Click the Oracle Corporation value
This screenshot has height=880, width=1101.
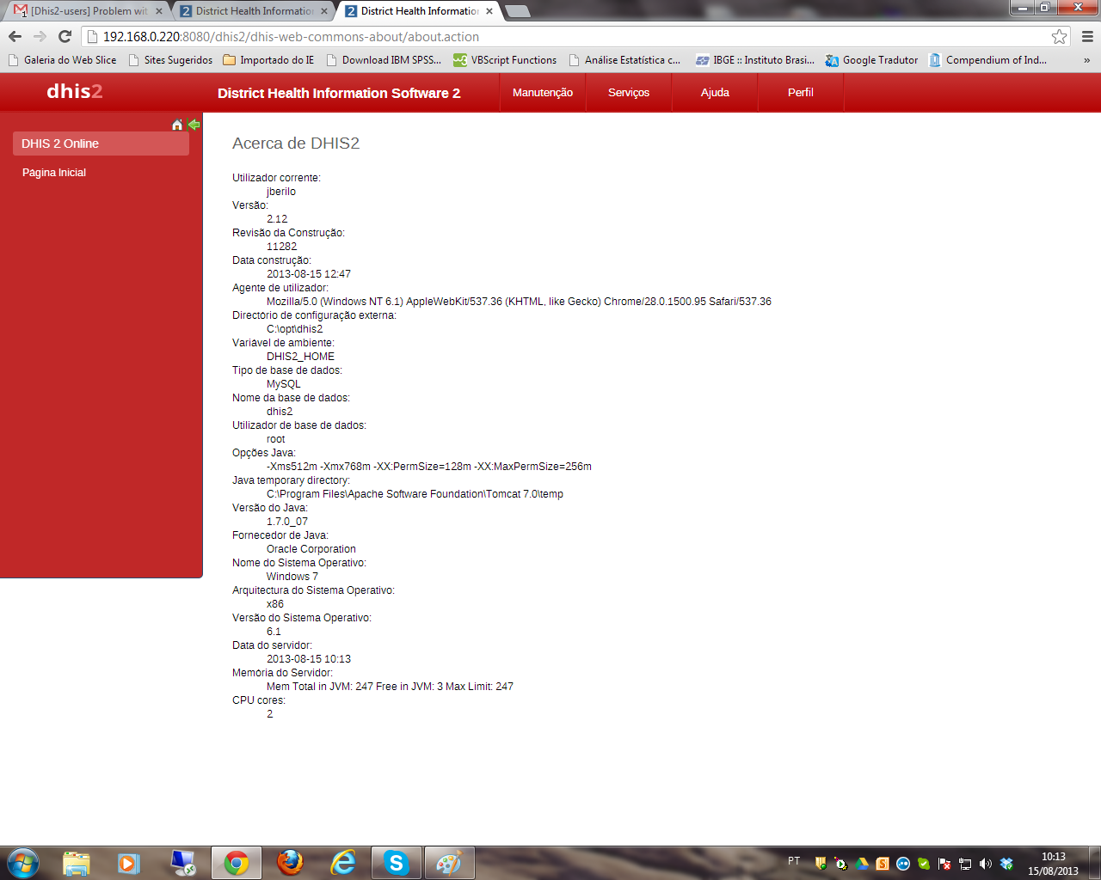coord(311,549)
